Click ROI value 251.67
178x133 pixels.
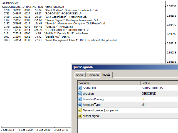38,20
